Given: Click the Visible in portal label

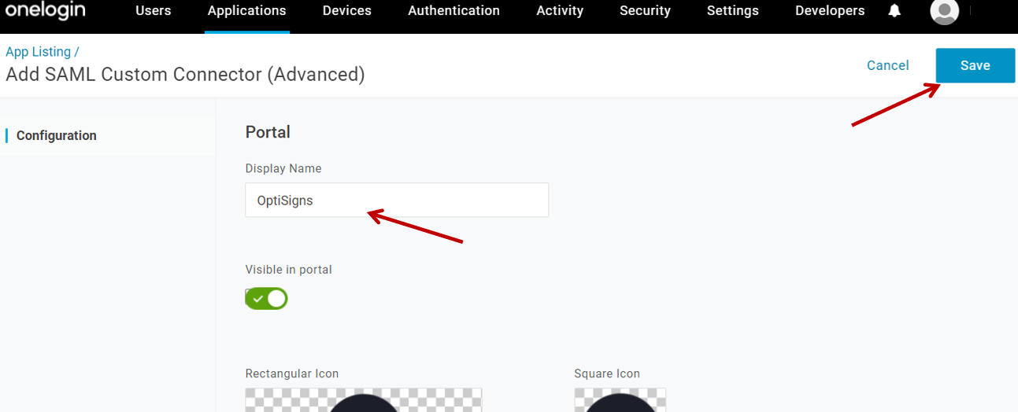Looking at the screenshot, I should pos(288,270).
